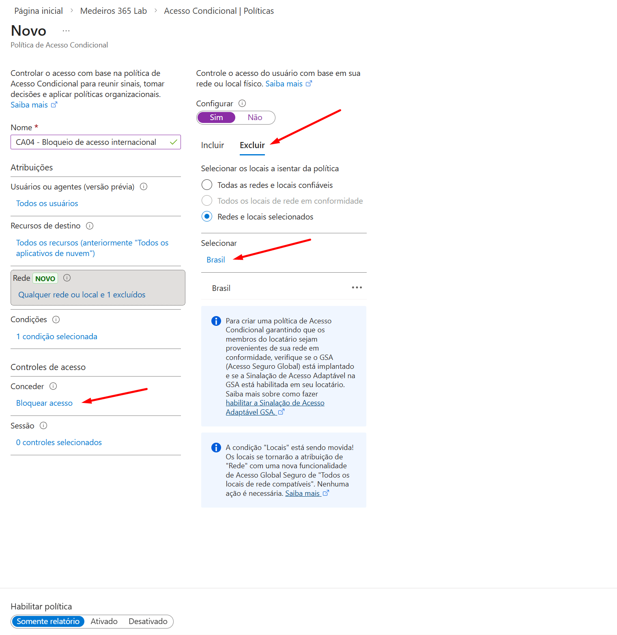Open Bloquear acesso grant control link
The height and width of the screenshot is (635, 617).
[44, 403]
